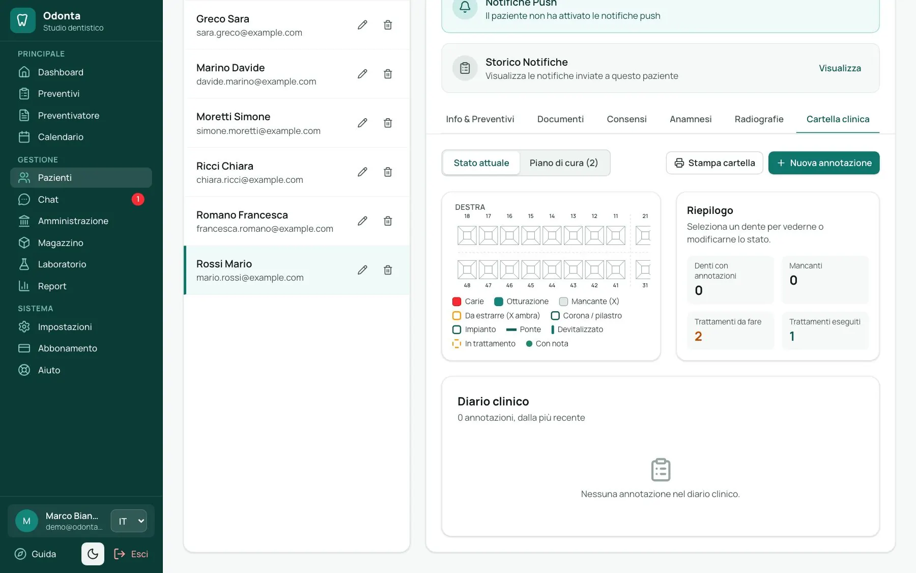Click the Nuova annotazione button
The width and height of the screenshot is (916, 573).
click(x=823, y=163)
